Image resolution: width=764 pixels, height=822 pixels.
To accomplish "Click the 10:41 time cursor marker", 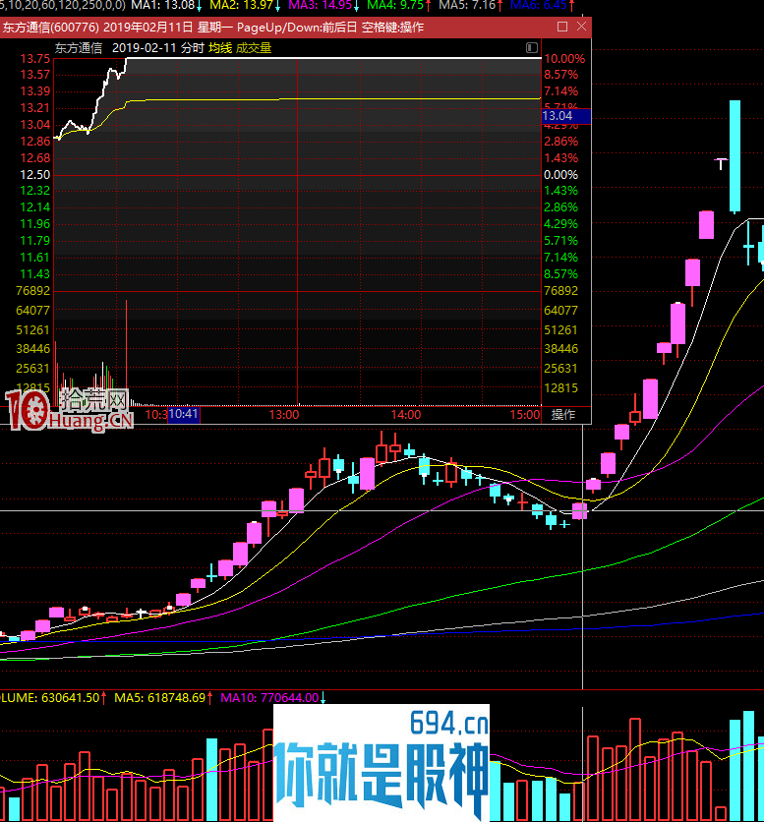I will pos(184,414).
